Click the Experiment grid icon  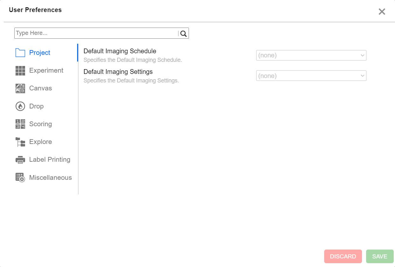(20, 71)
